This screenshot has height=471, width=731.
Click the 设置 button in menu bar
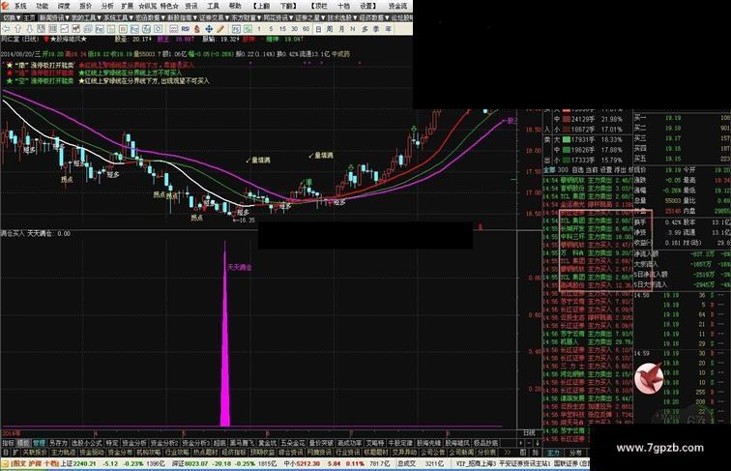[x=368, y=6]
